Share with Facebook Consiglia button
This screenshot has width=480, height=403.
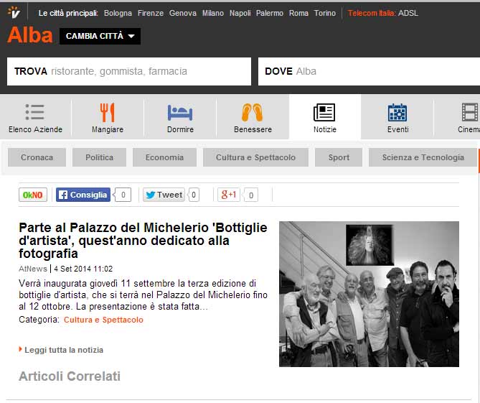[x=83, y=195]
